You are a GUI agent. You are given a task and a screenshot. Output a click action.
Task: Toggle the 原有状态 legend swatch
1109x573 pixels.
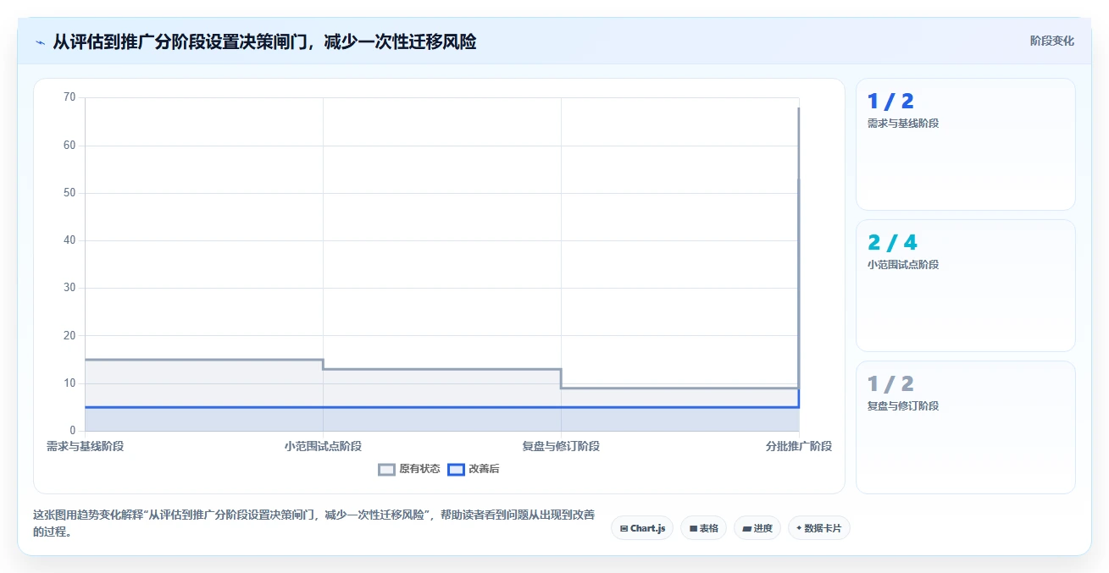386,469
